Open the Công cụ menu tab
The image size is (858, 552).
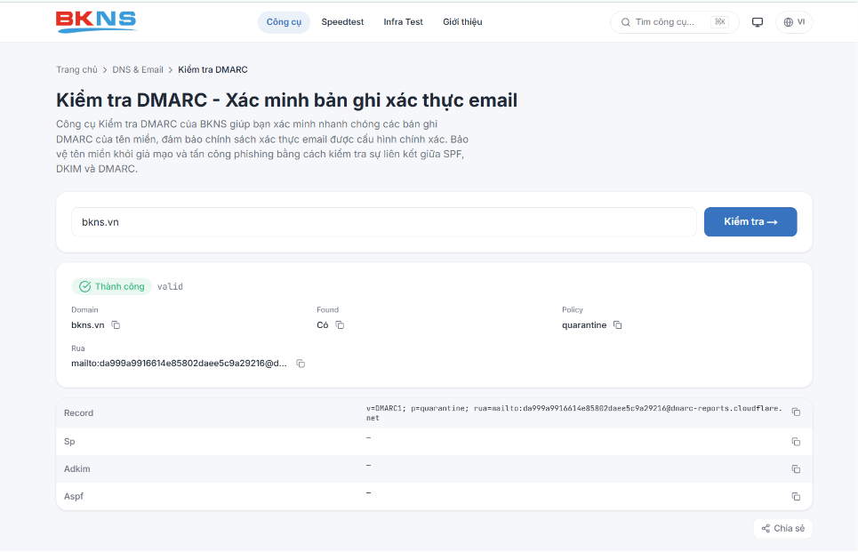[284, 22]
